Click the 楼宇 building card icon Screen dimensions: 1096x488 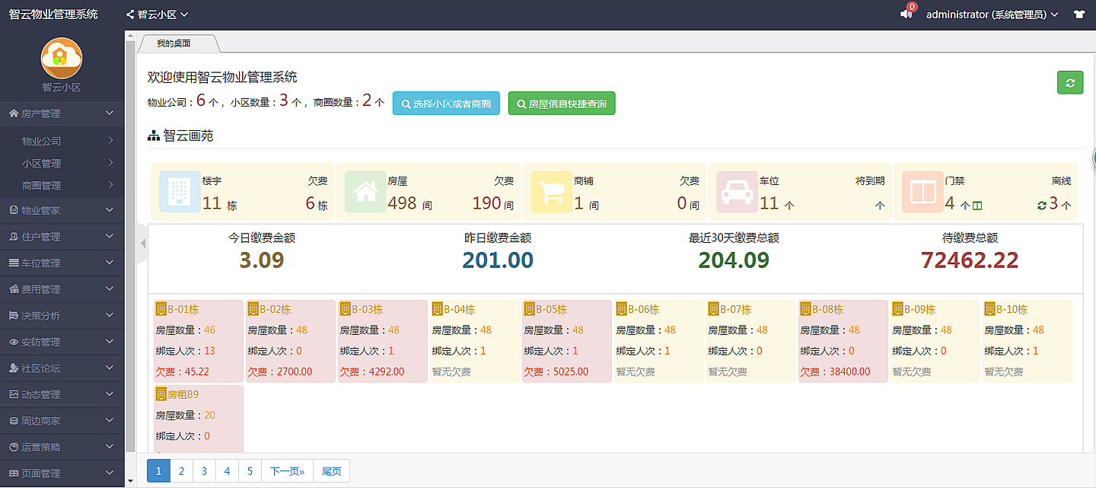[x=180, y=192]
